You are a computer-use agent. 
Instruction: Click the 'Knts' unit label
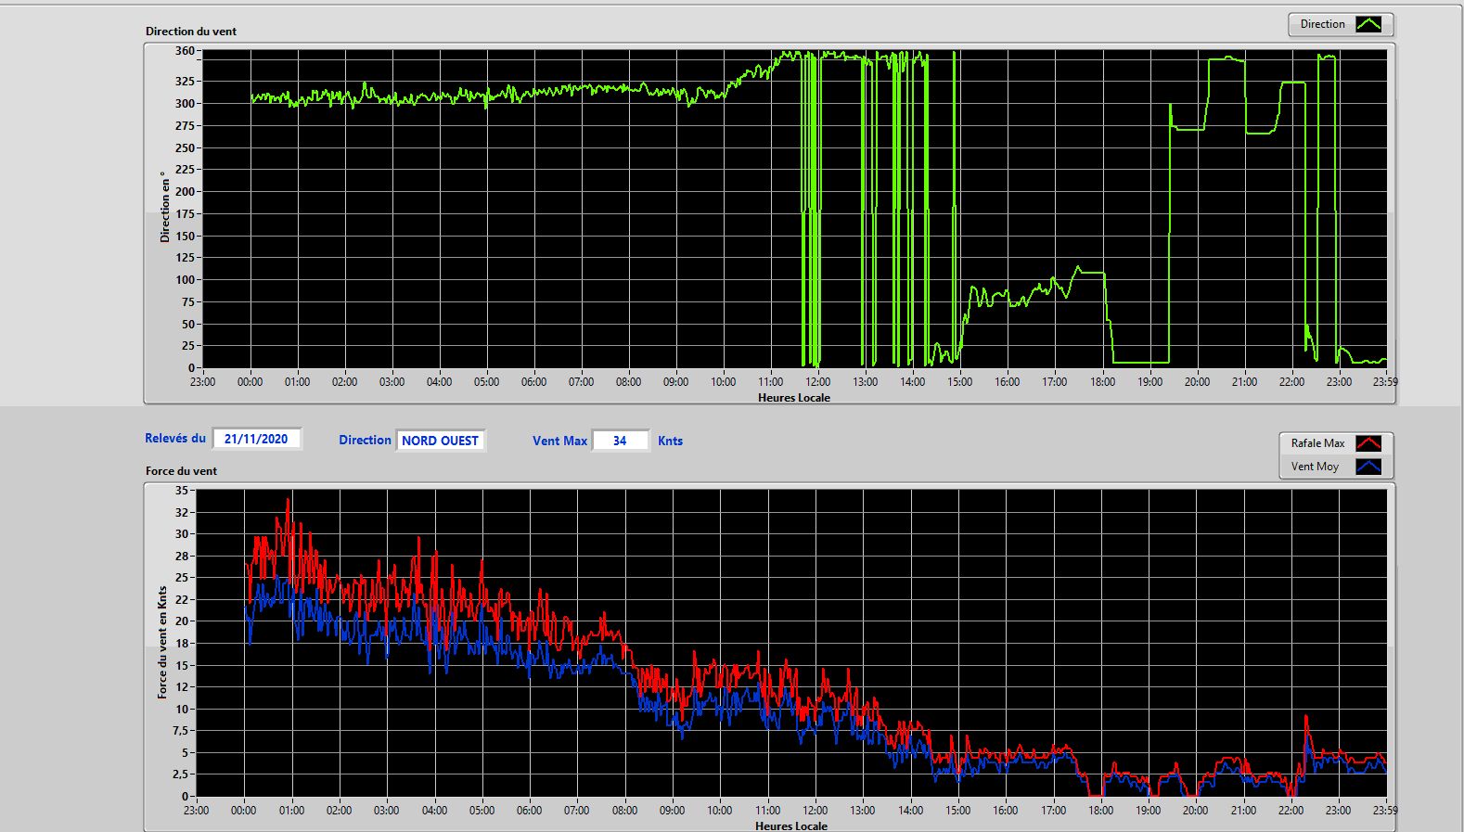pyautogui.click(x=670, y=442)
